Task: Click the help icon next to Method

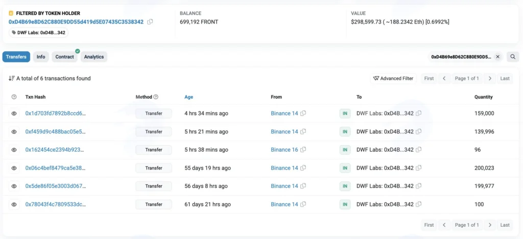Action: [x=156, y=97]
